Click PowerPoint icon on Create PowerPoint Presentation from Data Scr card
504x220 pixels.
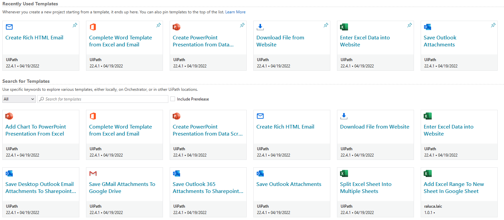pos(177,116)
